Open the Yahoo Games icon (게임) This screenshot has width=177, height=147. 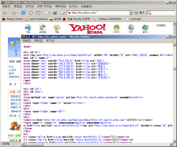tap(28, 28)
